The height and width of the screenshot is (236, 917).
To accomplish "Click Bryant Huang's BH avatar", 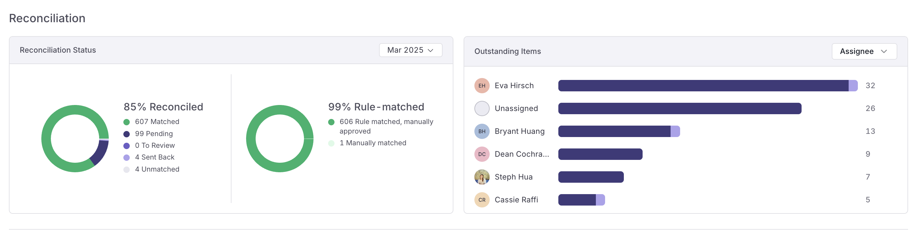I will pos(482,131).
